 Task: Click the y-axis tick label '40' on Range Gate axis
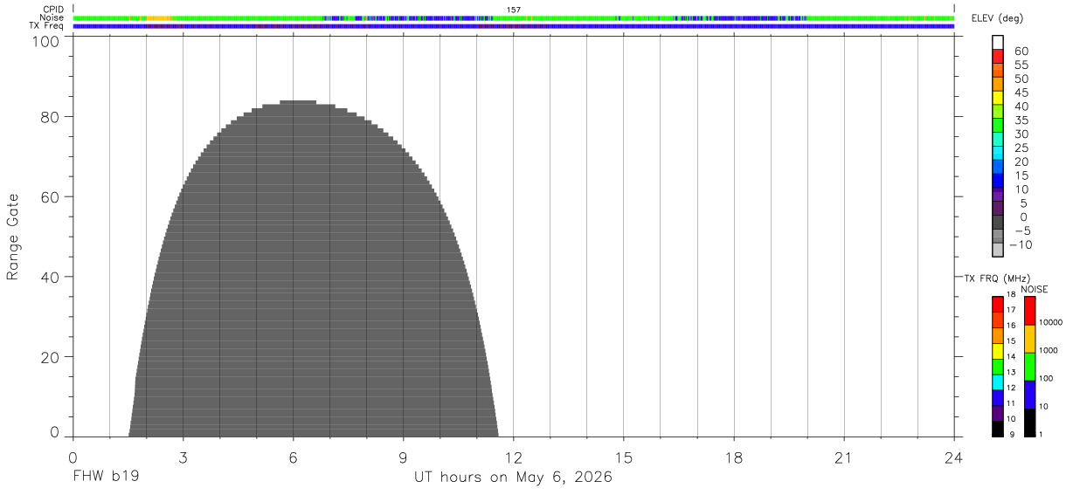pos(51,277)
